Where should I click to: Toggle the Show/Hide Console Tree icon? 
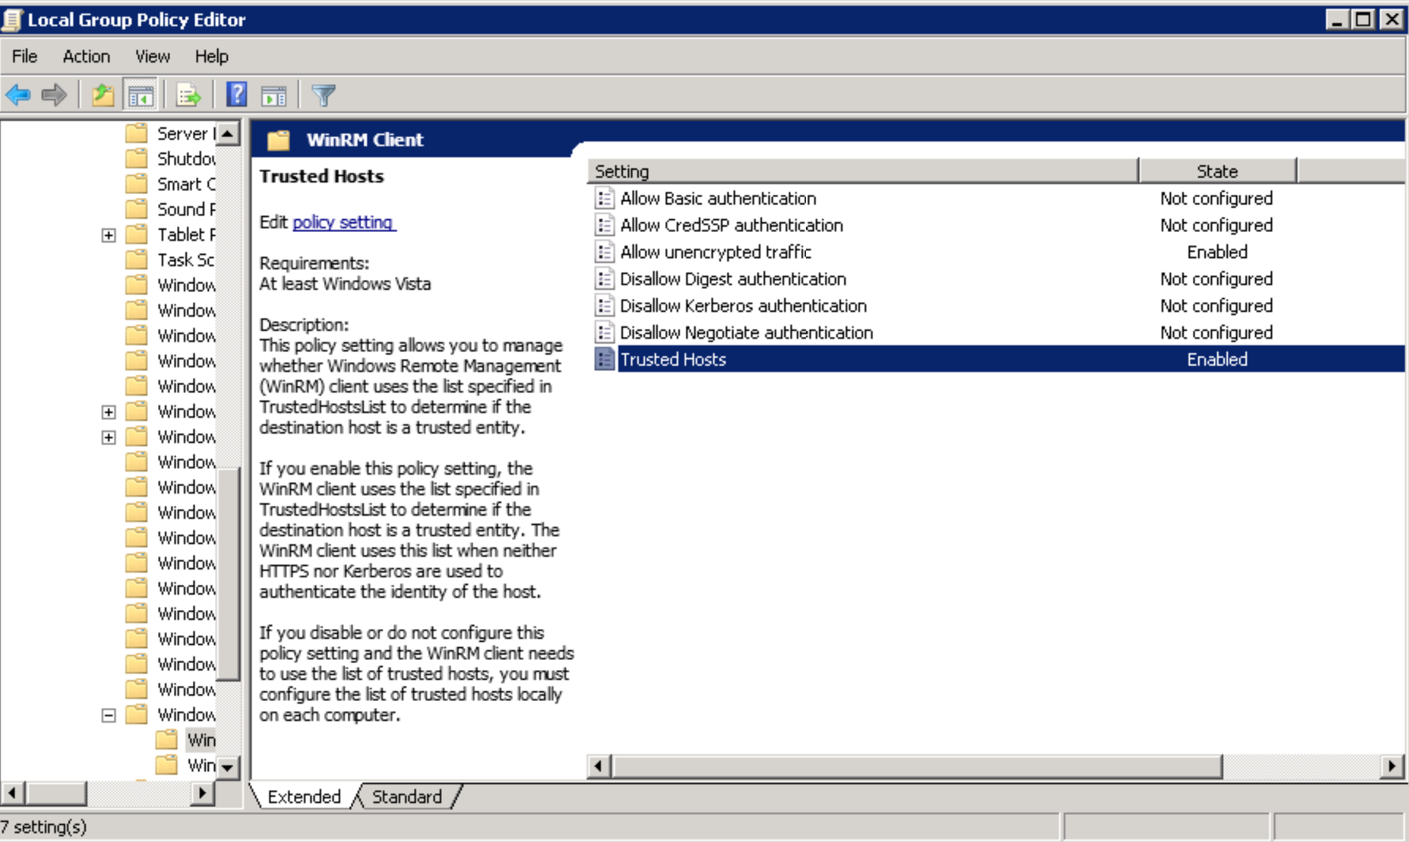tap(140, 95)
